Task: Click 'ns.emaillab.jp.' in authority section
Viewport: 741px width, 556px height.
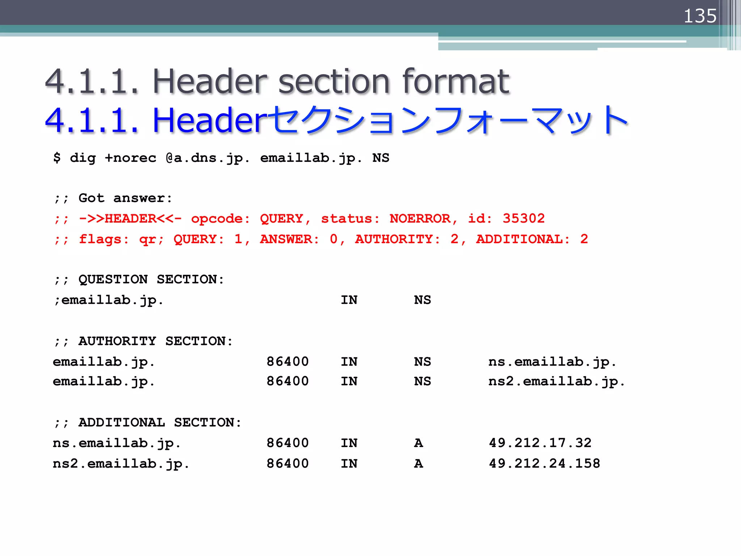Action: pos(552,362)
